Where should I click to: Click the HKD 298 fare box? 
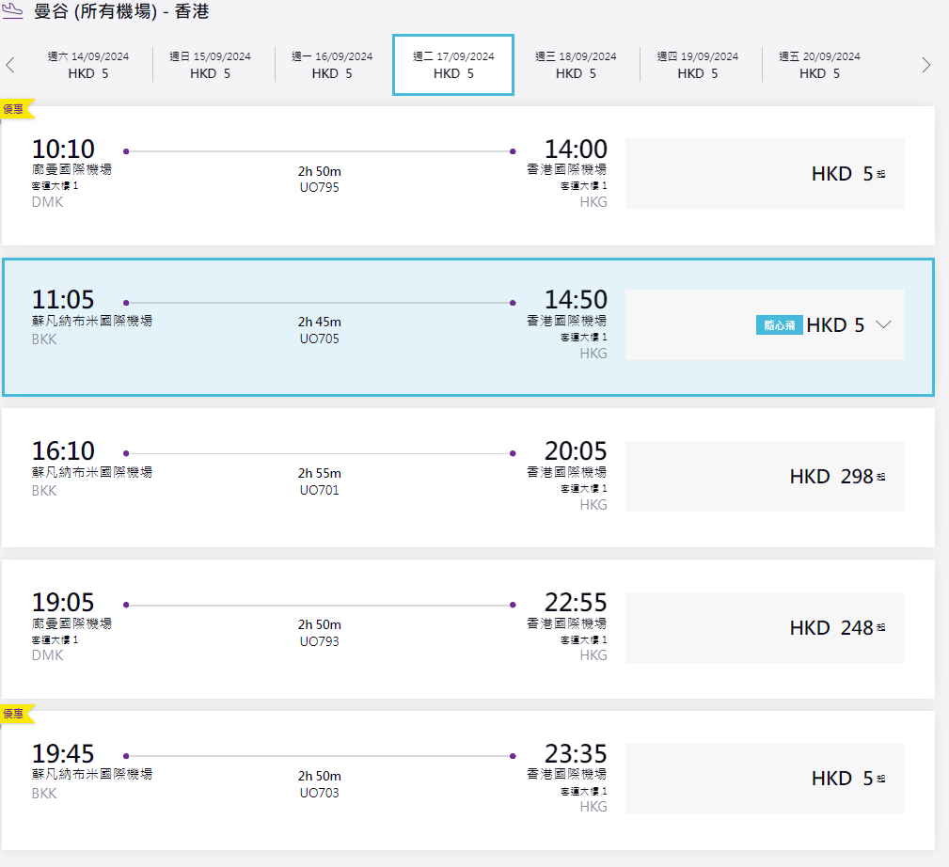pyautogui.click(x=764, y=476)
